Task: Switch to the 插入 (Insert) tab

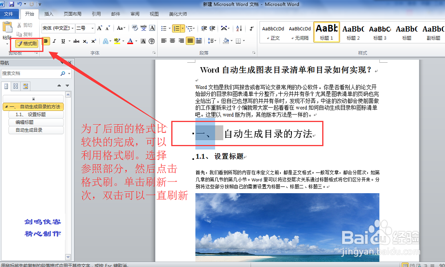Action: pos(49,14)
